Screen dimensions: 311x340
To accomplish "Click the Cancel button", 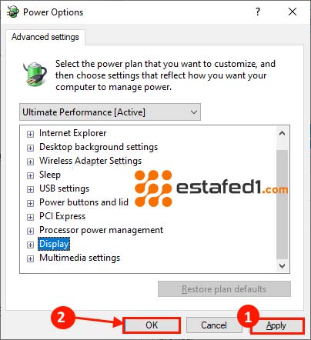I will [214, 325].
